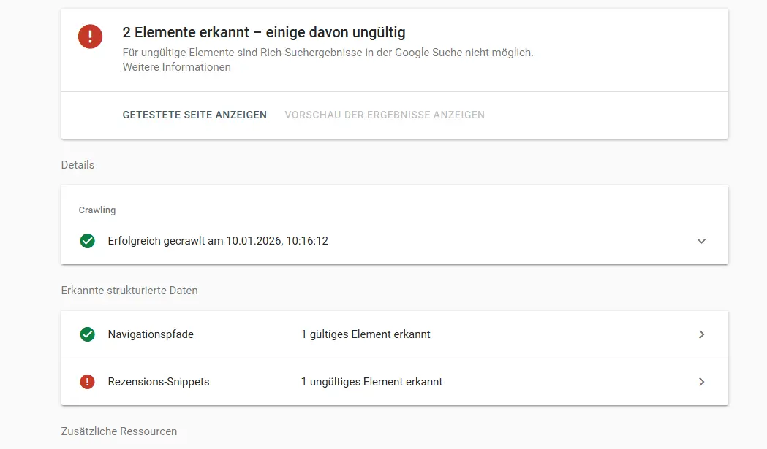Click the GETESTETE SEITE ANZEIGEN button

194,115
